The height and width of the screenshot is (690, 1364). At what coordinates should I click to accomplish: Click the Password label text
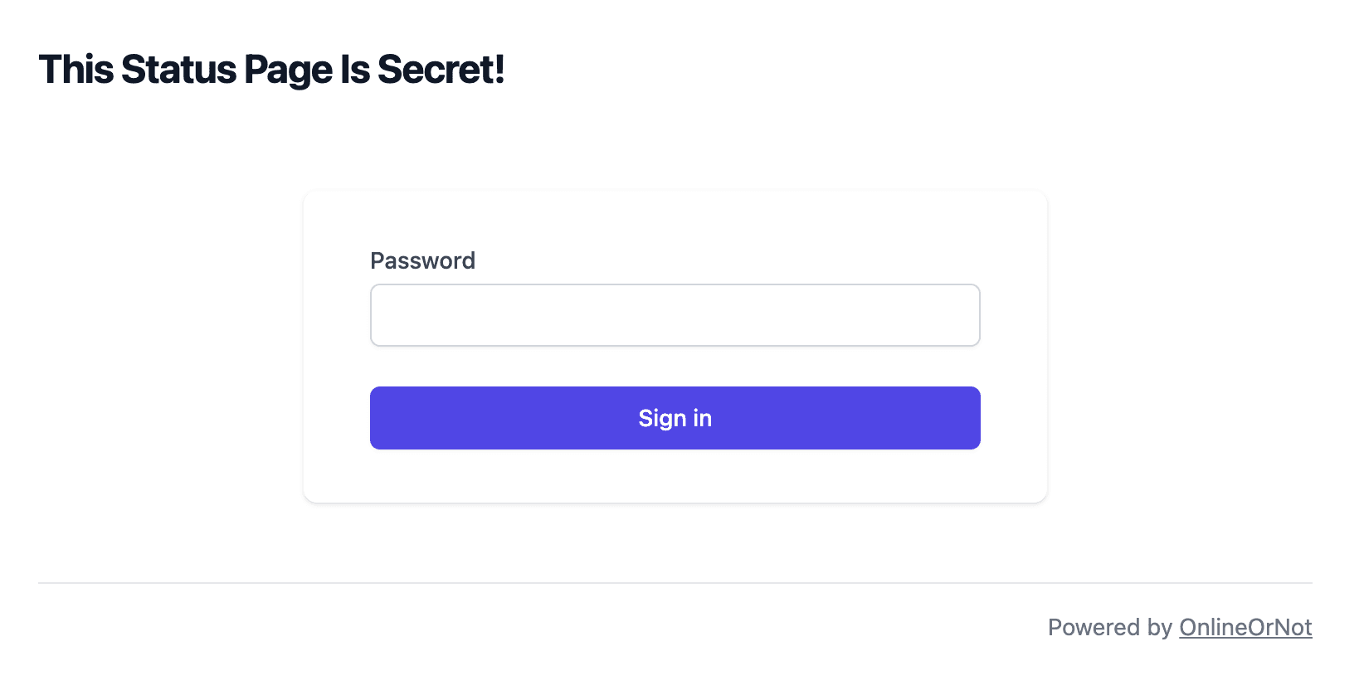tap(422, 260)
